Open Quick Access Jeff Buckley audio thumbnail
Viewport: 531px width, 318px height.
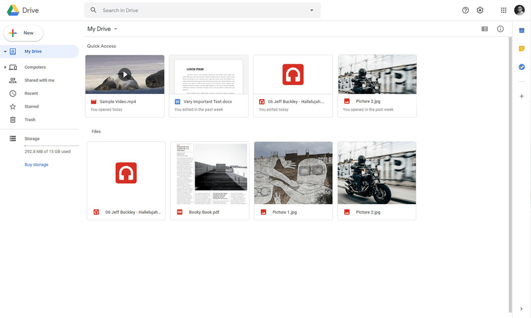[293, 74]
